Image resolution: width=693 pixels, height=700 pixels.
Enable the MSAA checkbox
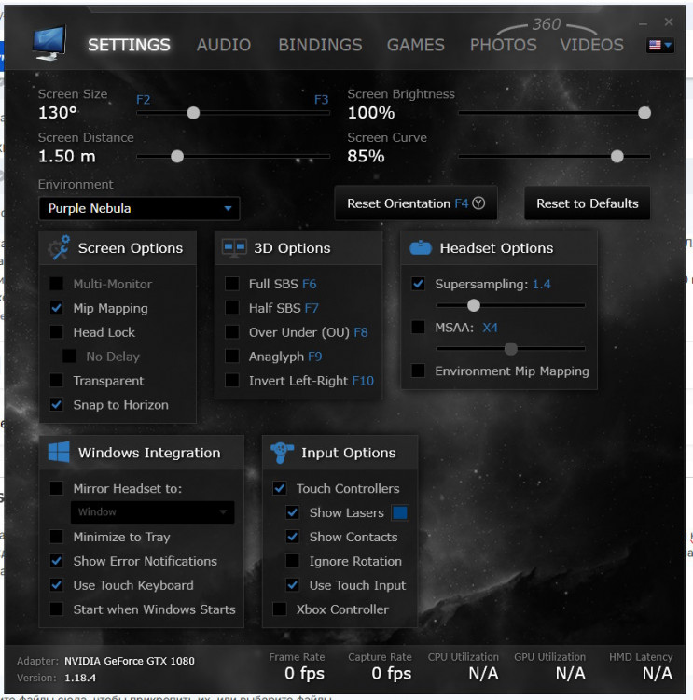point(418,328)
